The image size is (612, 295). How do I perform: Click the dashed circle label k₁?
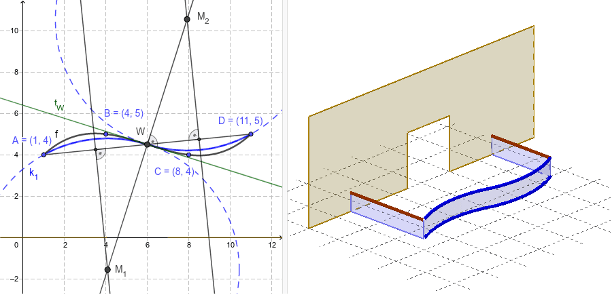click(34, 172)
